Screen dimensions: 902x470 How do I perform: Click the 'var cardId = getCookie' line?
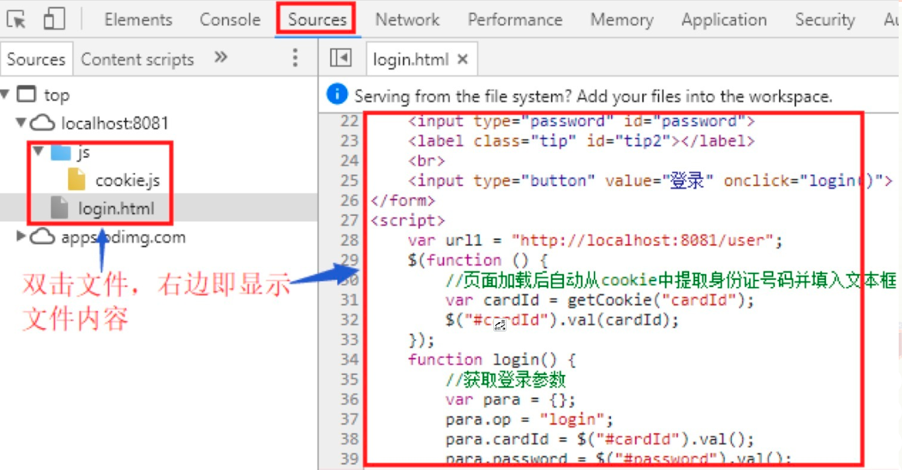coord(600,300)
